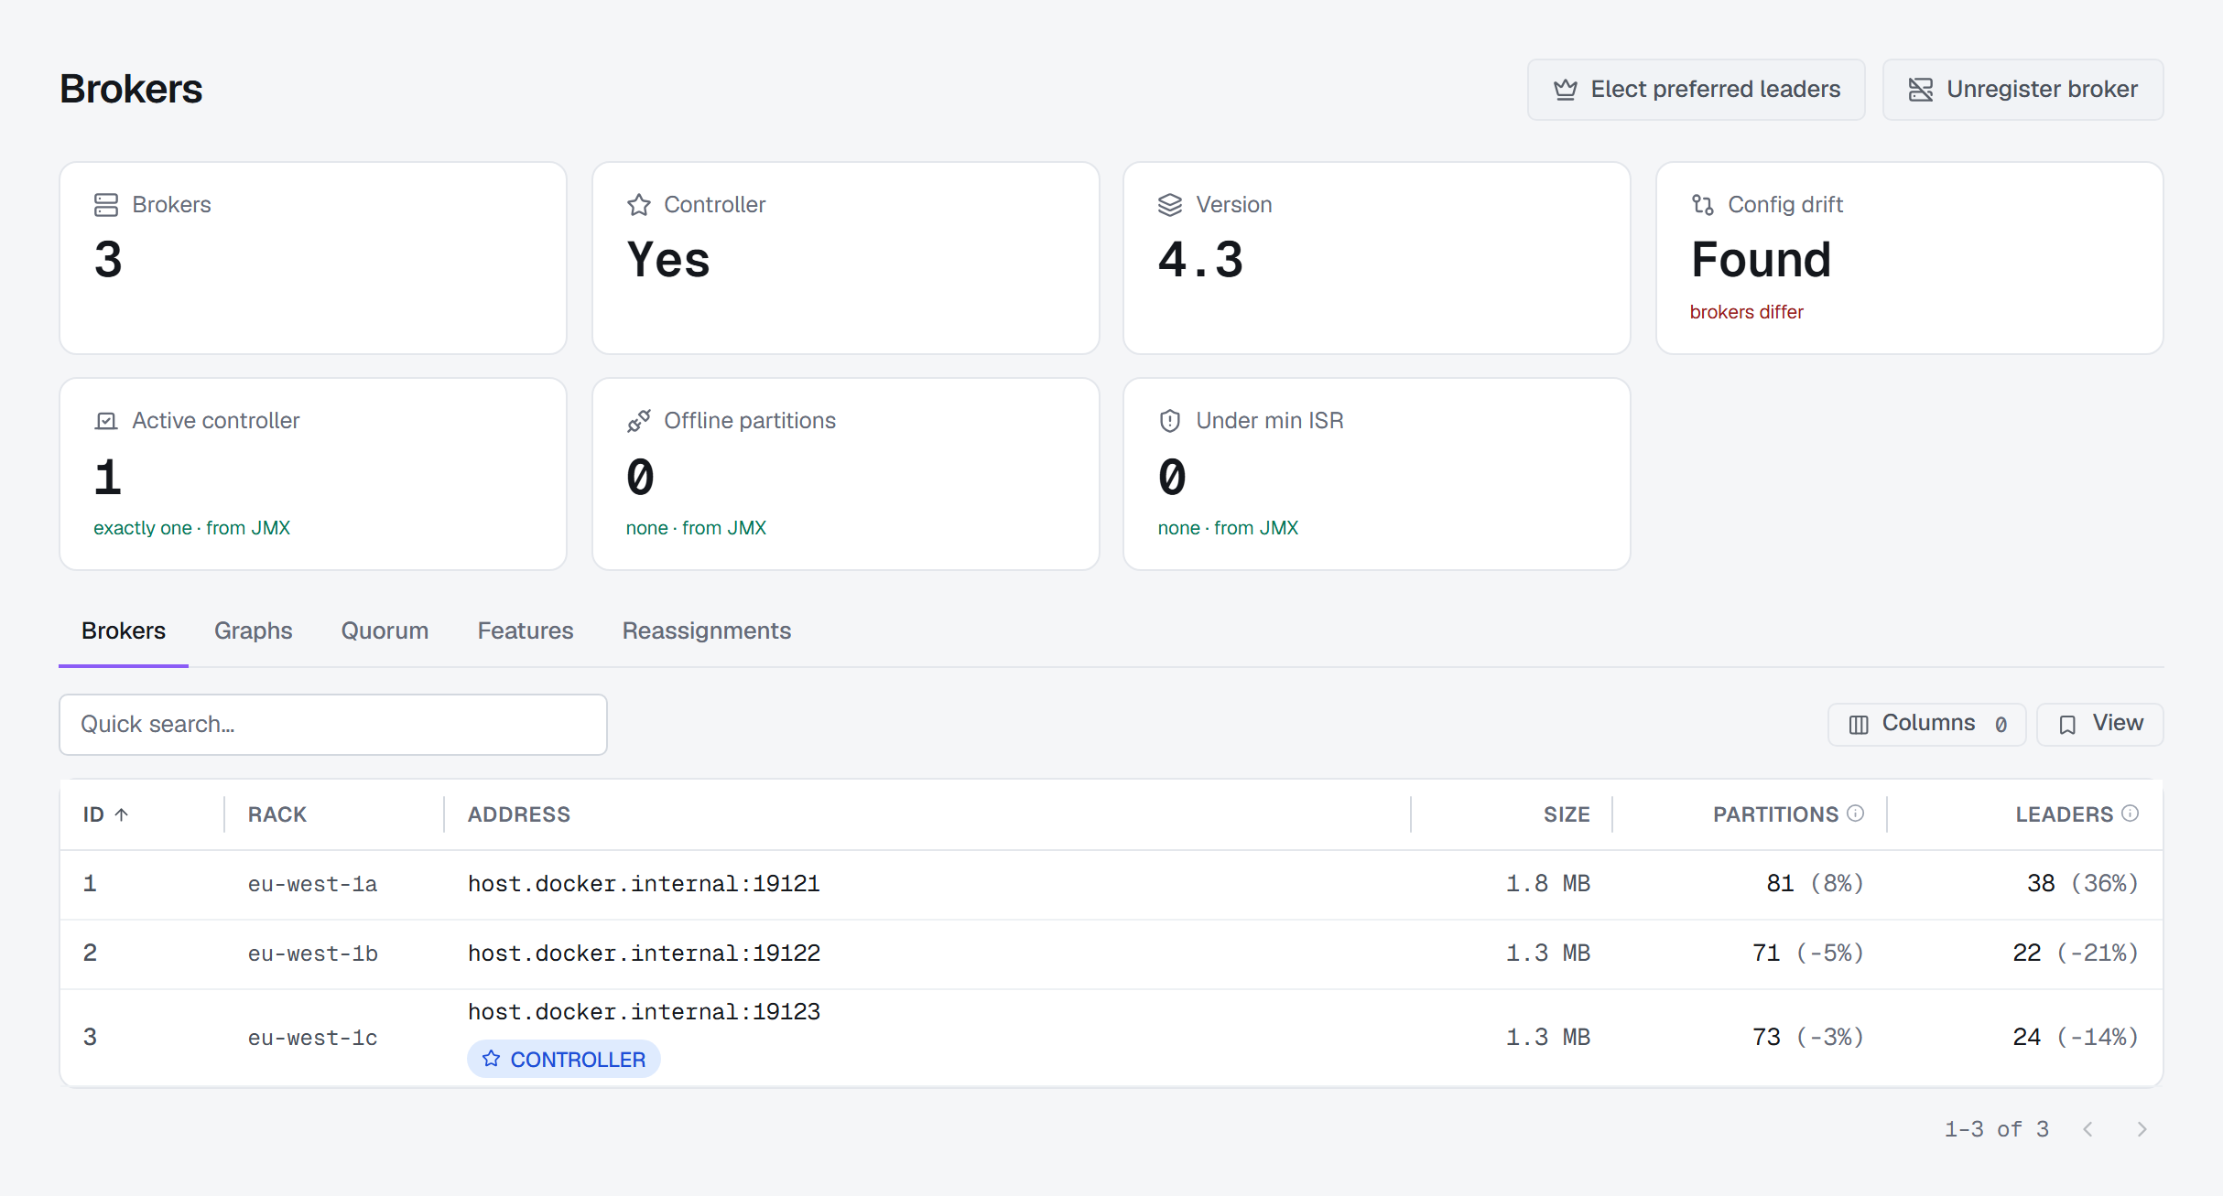Select address host.docker.internal:19123
Screen dimensions: 2223x1196
point(644,1012)
